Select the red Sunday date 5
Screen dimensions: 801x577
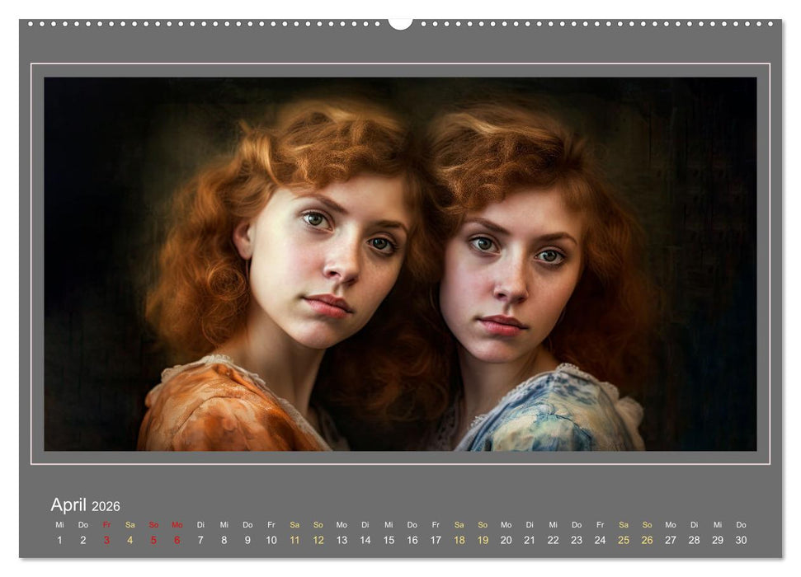coord(153,540)
